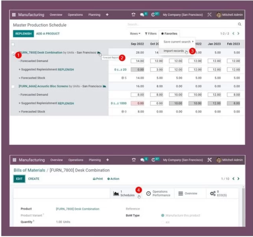Open activities clock icon in bottom window
The image size is (253, 237).
pos(153,160)
